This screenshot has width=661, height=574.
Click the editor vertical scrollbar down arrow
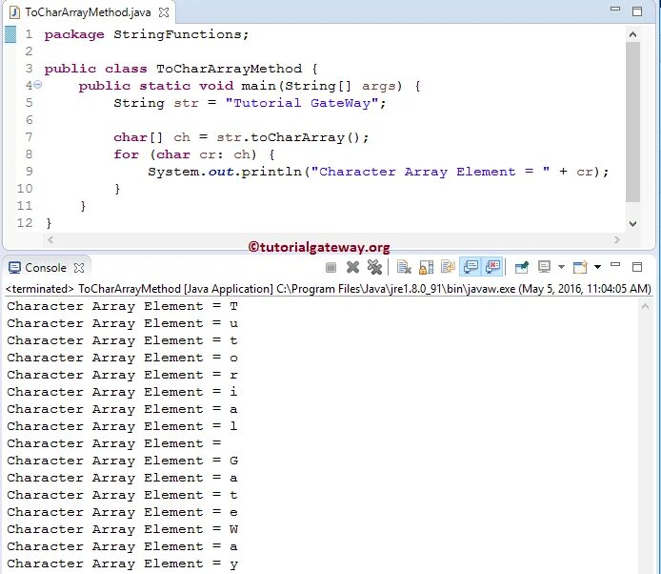coord(632,224)
